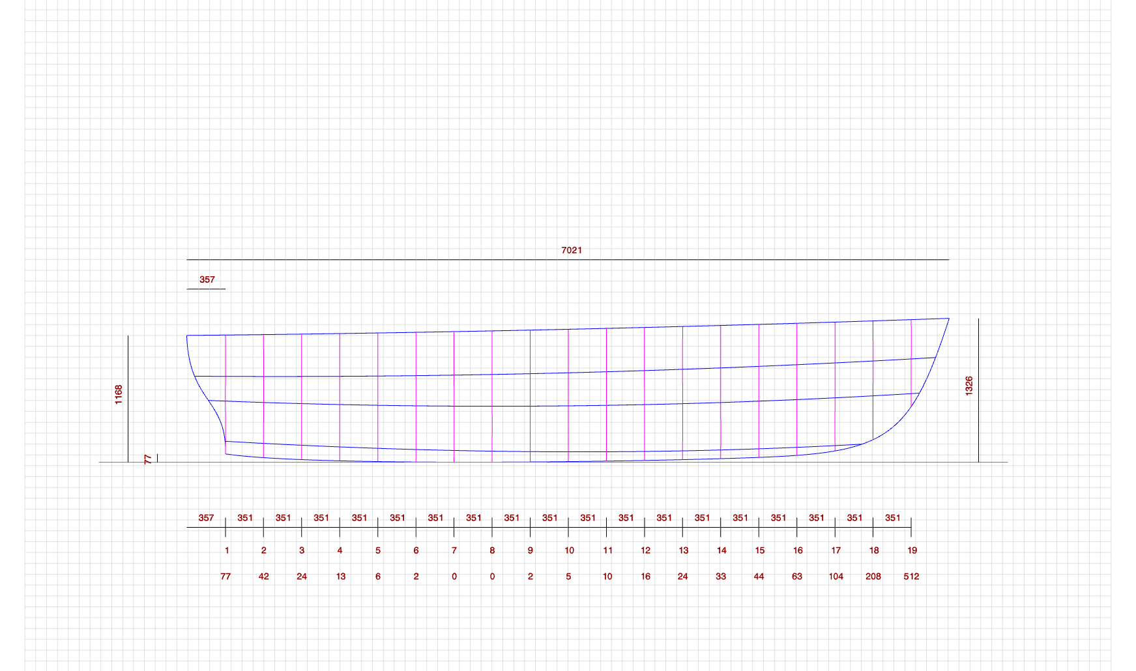Click the 63 offset value
The height and width of the screenshot is (671, 1136).
[797, 577]
